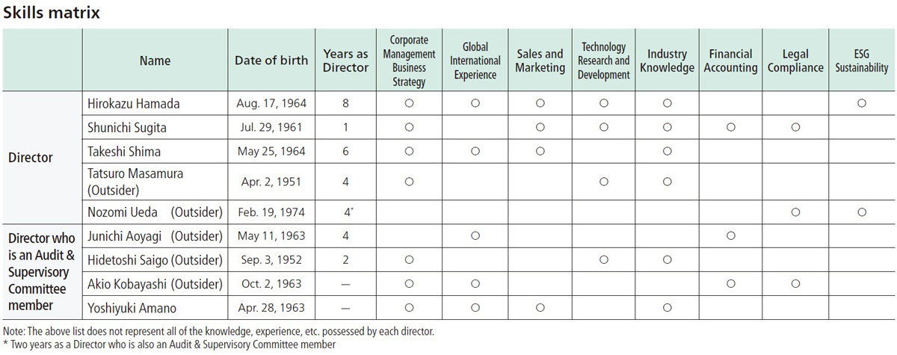Click Hirokazu Hamada's ESG Sustainability circle
Viewport: 897px width, 355px height.
click(861, 104)
